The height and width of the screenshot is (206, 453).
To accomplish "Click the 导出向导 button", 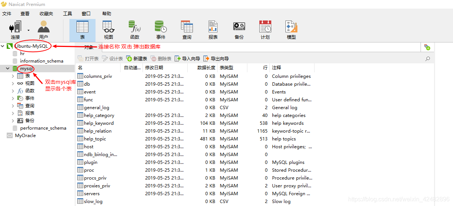I will click(x=216, y=59).
